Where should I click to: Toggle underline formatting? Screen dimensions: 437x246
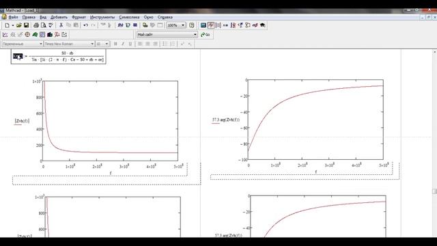coord(130,44)
